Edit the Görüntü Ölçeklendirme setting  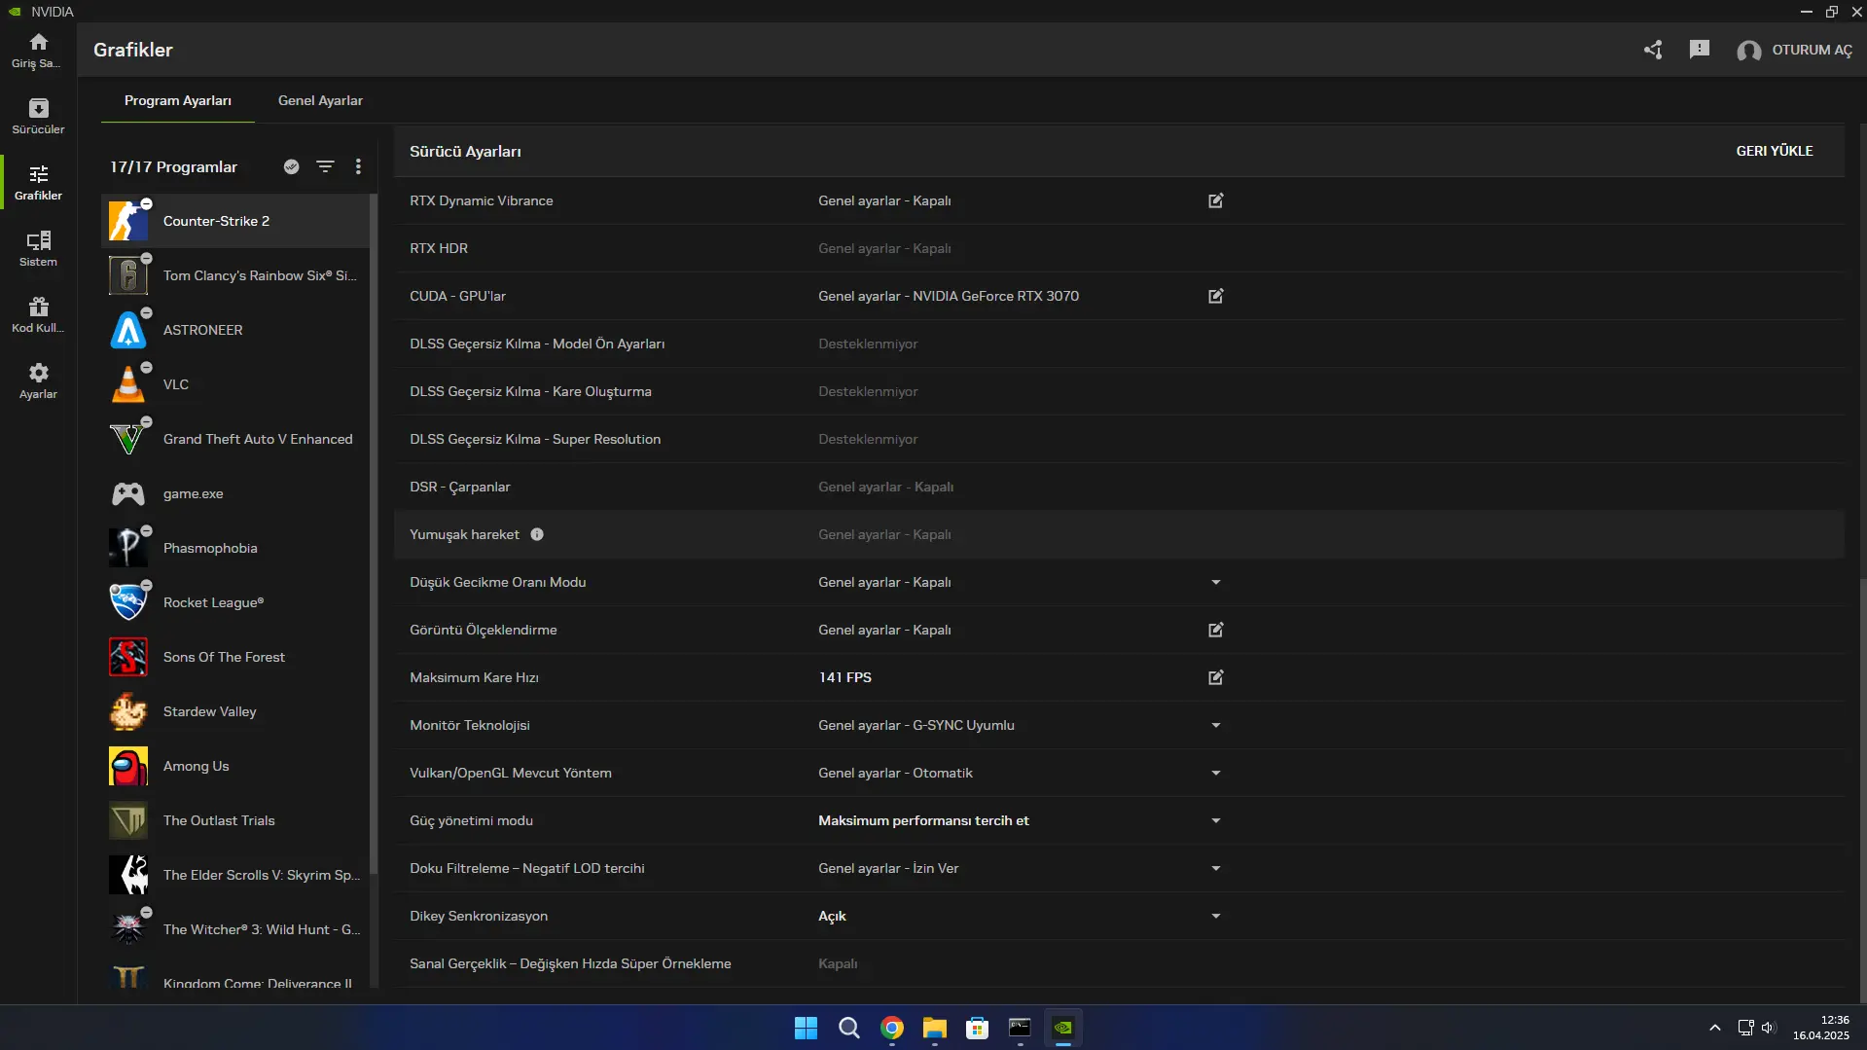coord(1215,630)
